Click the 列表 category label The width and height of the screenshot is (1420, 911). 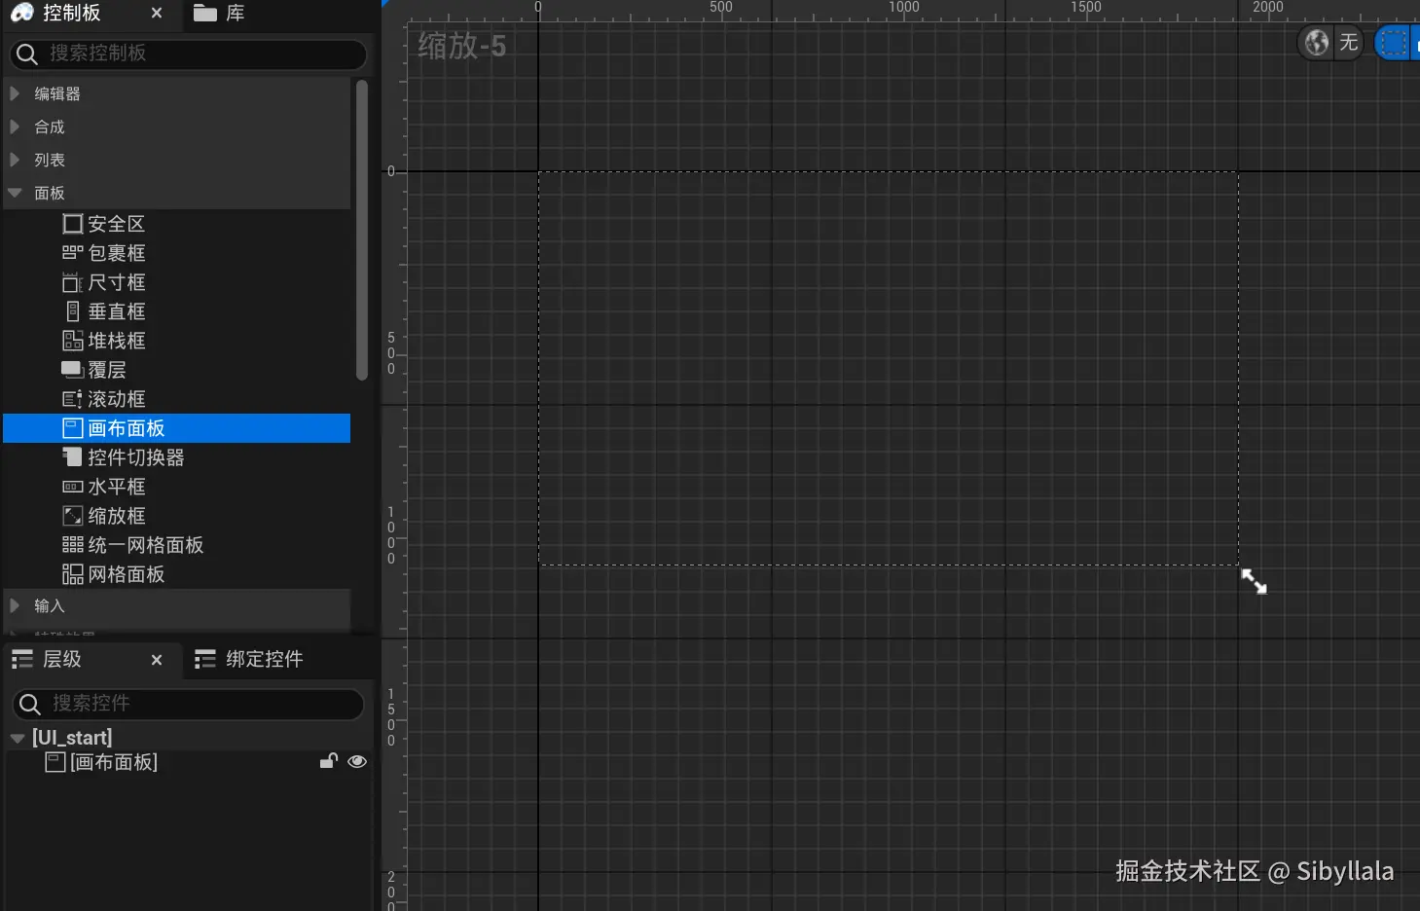click(50, 160)
